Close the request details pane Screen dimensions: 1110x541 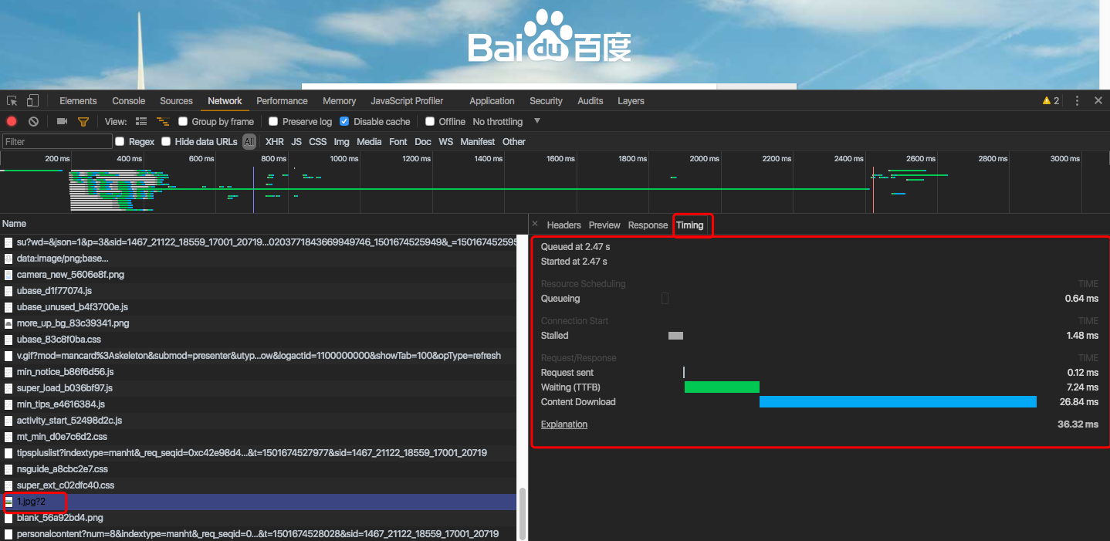pyautogui.click(x=535, y=224)
